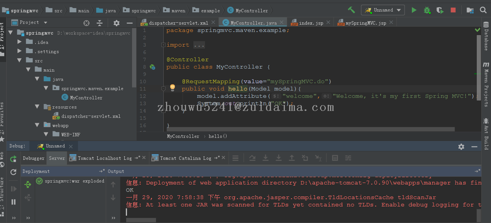491x223 pixels.
Task: Open the Database tool window
Action: (x=486, y=35)
